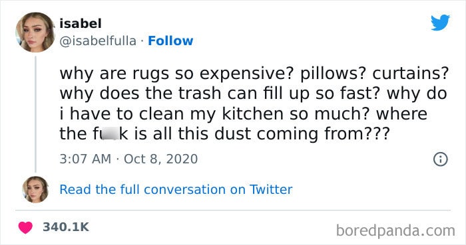Click the phrase "trash can" in tweet
The width and height of the screenshot is (466, 245).
click(218, 94)
